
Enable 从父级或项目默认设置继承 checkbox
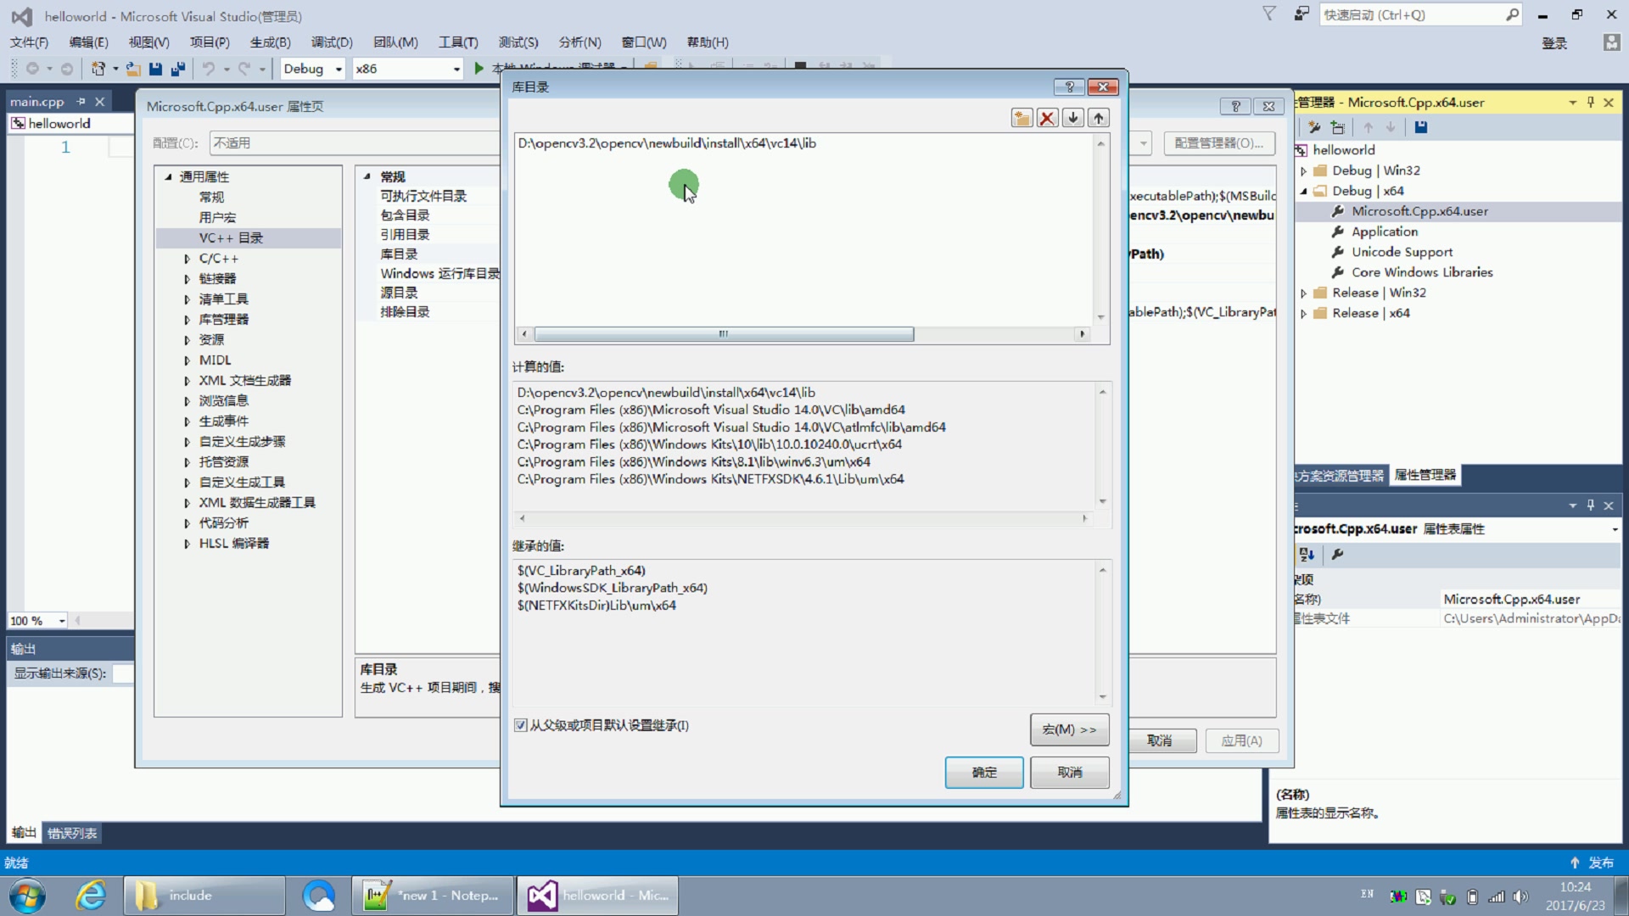pyautogui.click(x=520, y=726)
